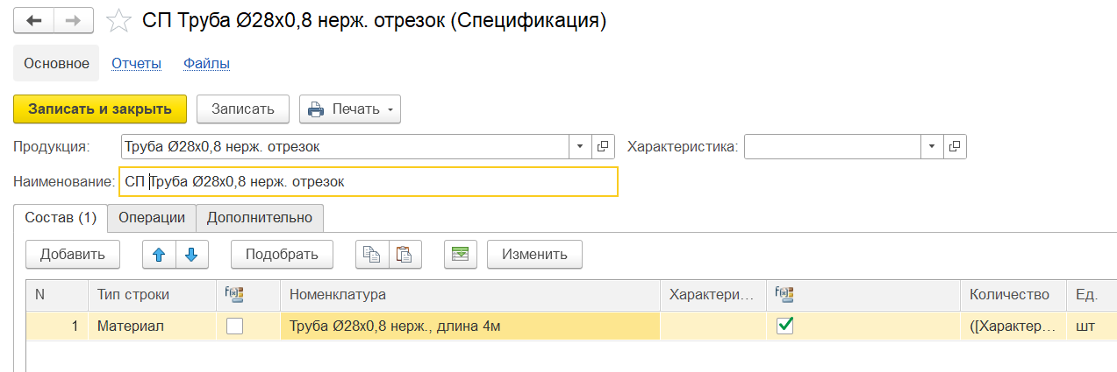The height and width of the screenshot is (372, 1117).
Task: Add specification to favorites with star
Action: pyautogui.click(x=118, y=21)
